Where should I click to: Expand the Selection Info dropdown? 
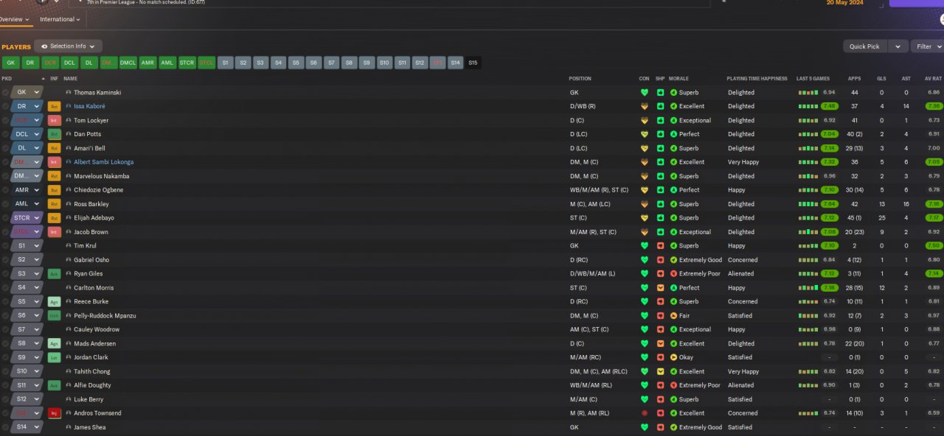[68, 46]
